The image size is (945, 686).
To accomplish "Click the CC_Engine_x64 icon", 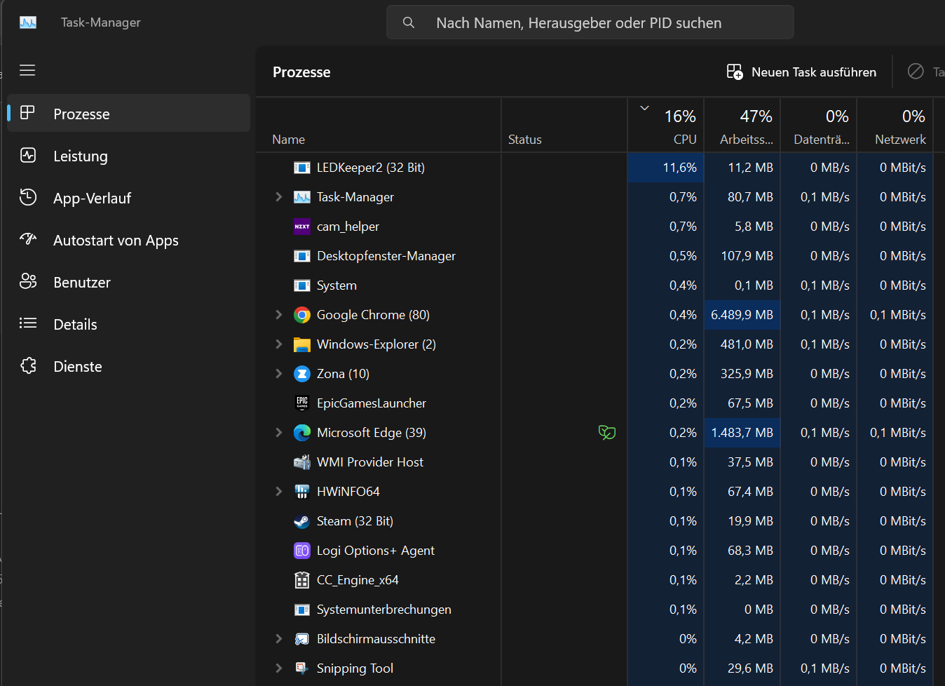I will point(302,580).
